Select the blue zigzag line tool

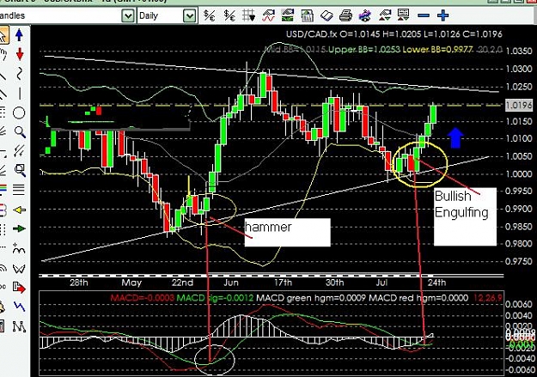point(19,307)
